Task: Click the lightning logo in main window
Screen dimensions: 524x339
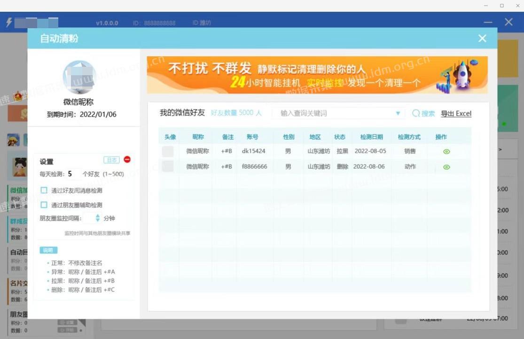Action: point(9,22)
